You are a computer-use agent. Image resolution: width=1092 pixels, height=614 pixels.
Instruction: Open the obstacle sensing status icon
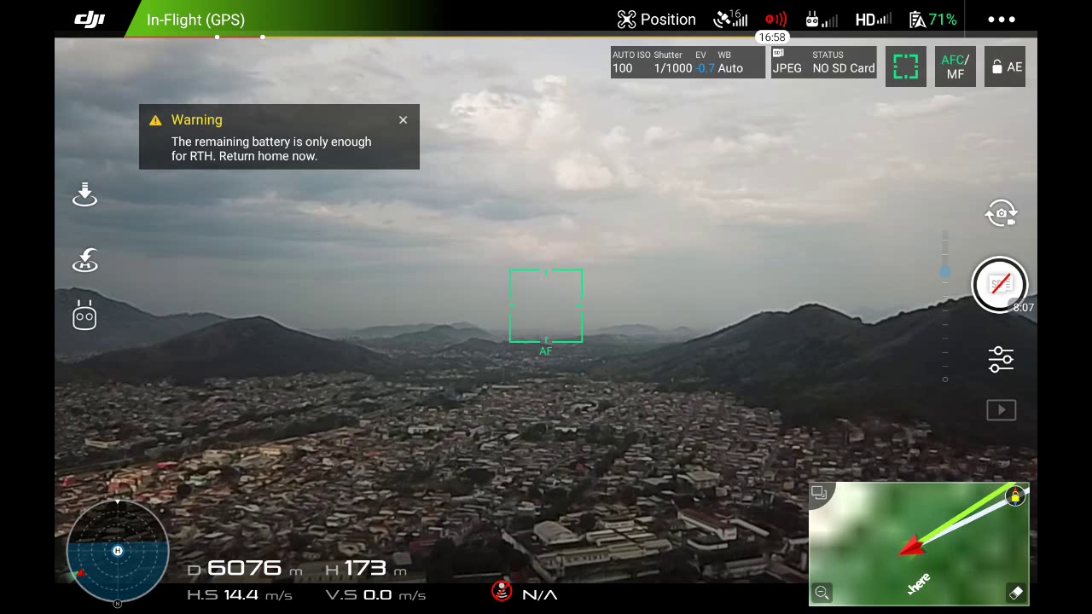point(775,20)
